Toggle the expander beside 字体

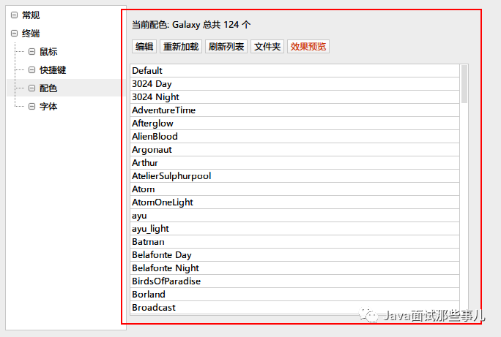[x=31, y=106]
